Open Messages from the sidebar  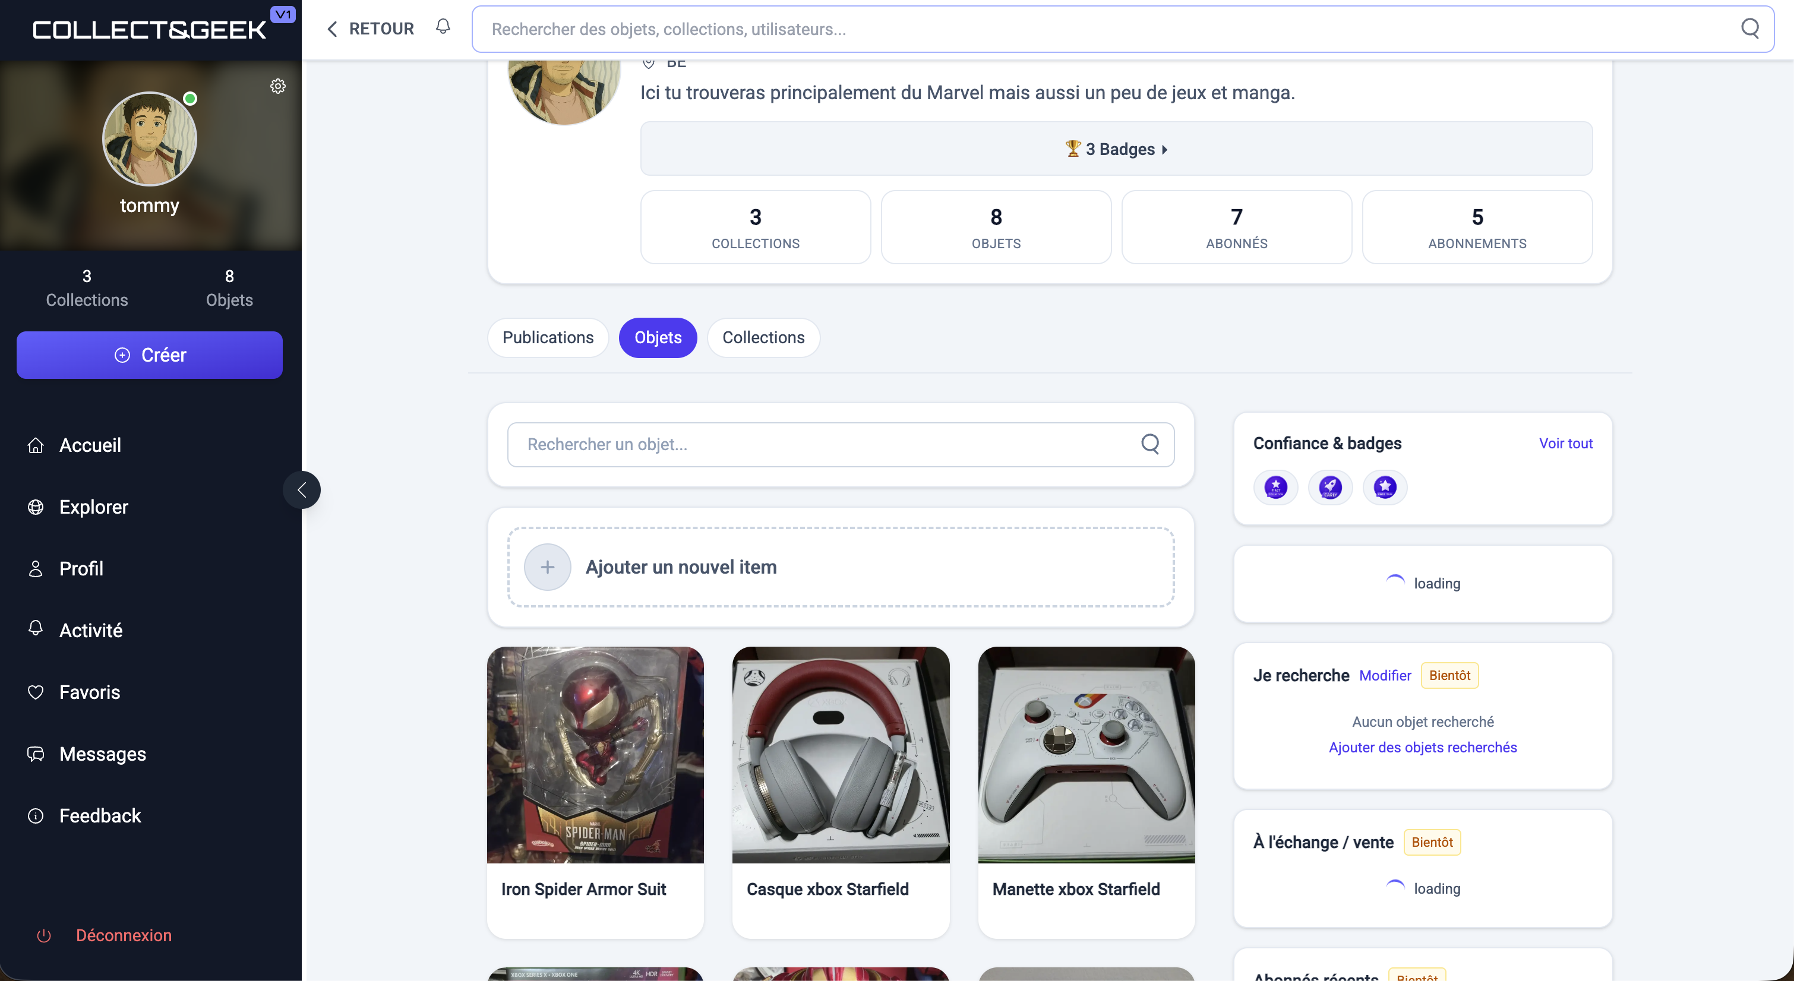[x=102, y=754]
